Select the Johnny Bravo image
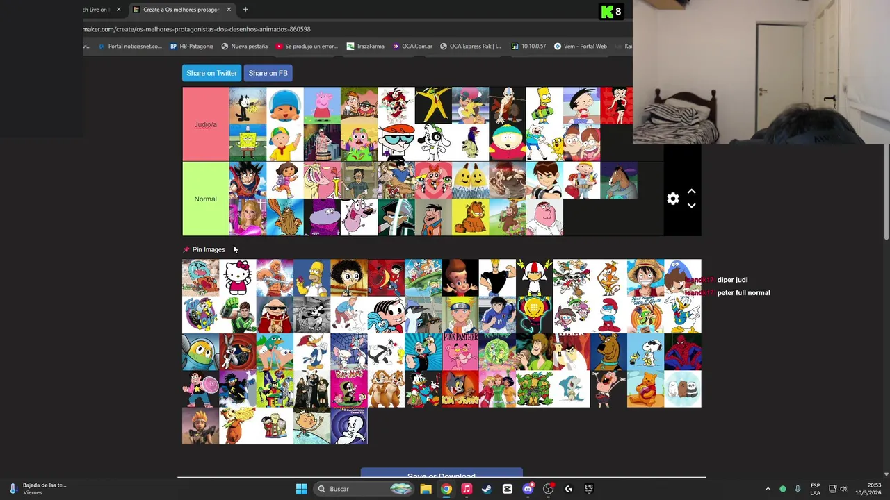 coord(497,278)
